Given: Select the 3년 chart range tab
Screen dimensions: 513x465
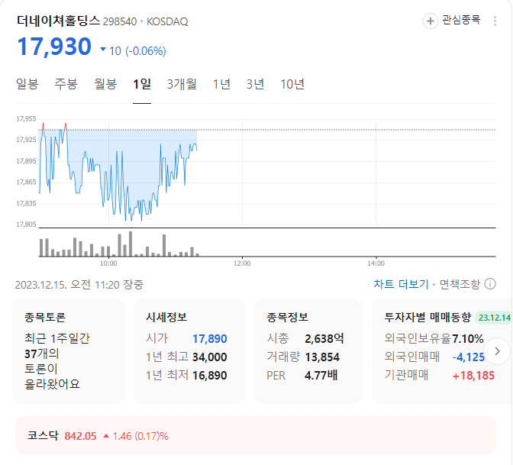Looking at the screenshot, I should coord(255,84).
